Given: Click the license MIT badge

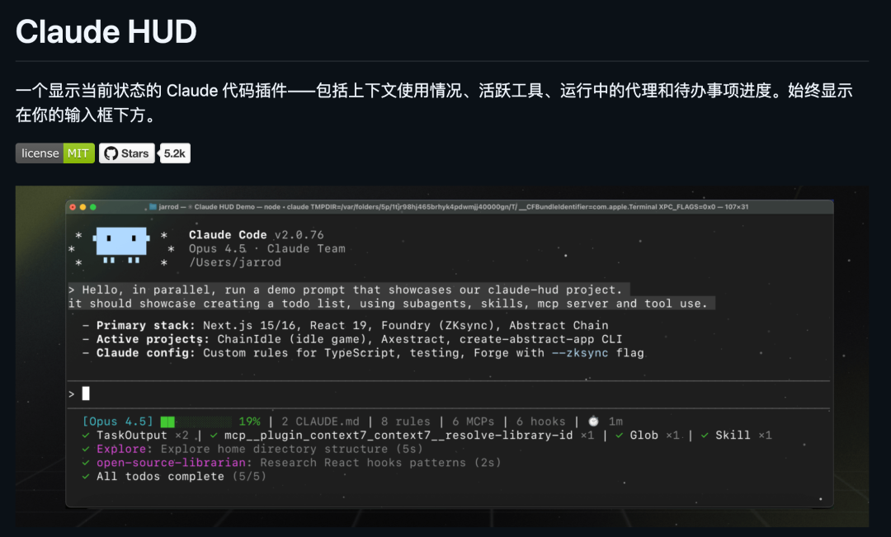Looking at the screenshot, I should point(54,153).
